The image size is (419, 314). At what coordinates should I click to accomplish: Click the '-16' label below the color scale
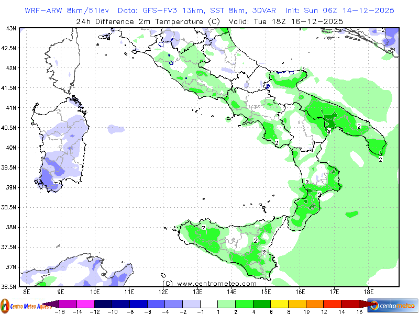click(59, 311)
